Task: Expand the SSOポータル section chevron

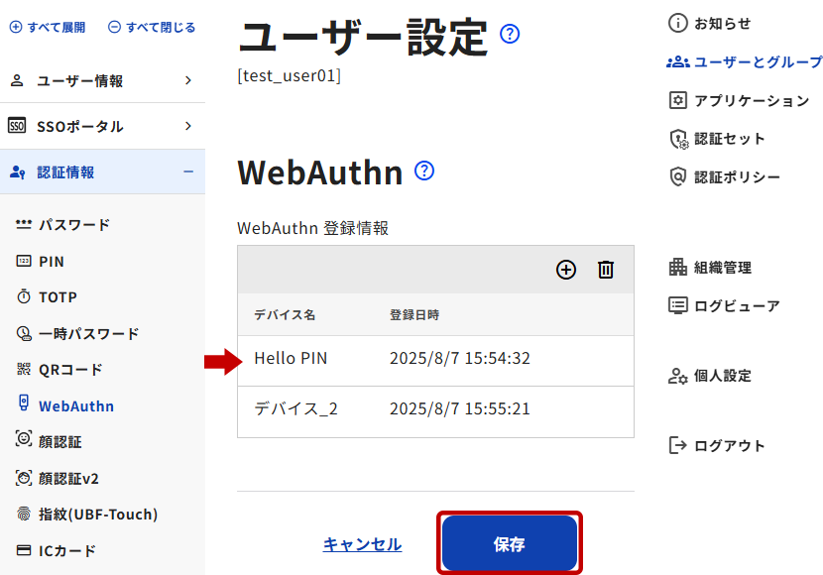Action: tap(188, 126)
